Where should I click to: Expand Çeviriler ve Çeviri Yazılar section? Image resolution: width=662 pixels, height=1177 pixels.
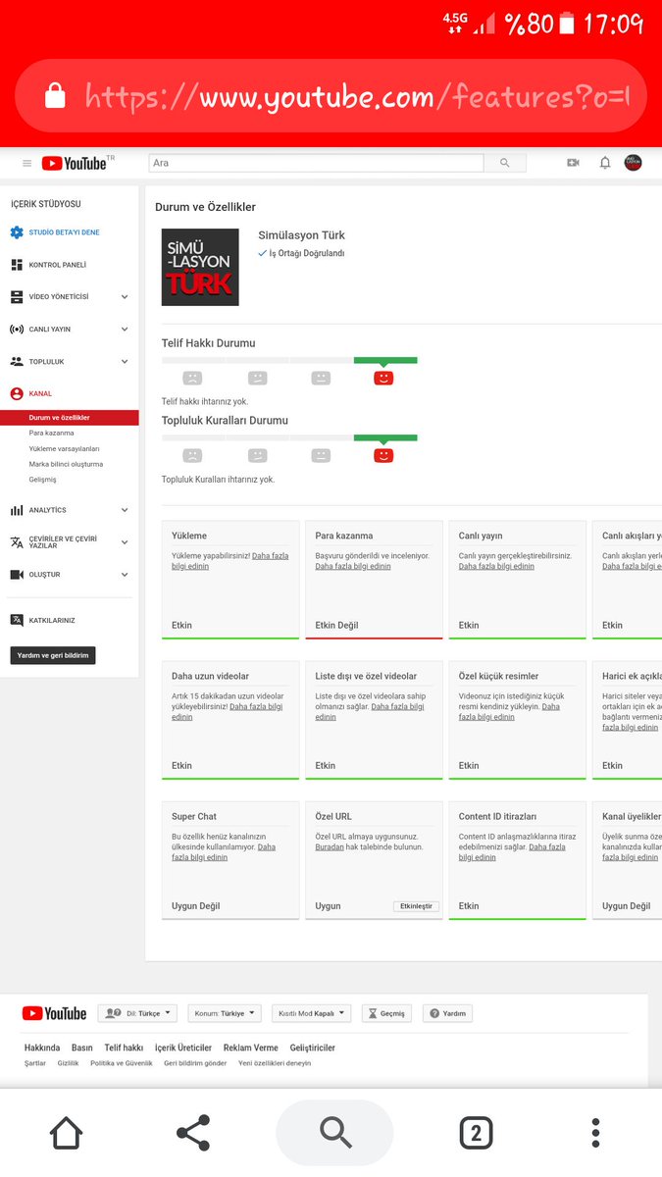(x=125, y=542)
